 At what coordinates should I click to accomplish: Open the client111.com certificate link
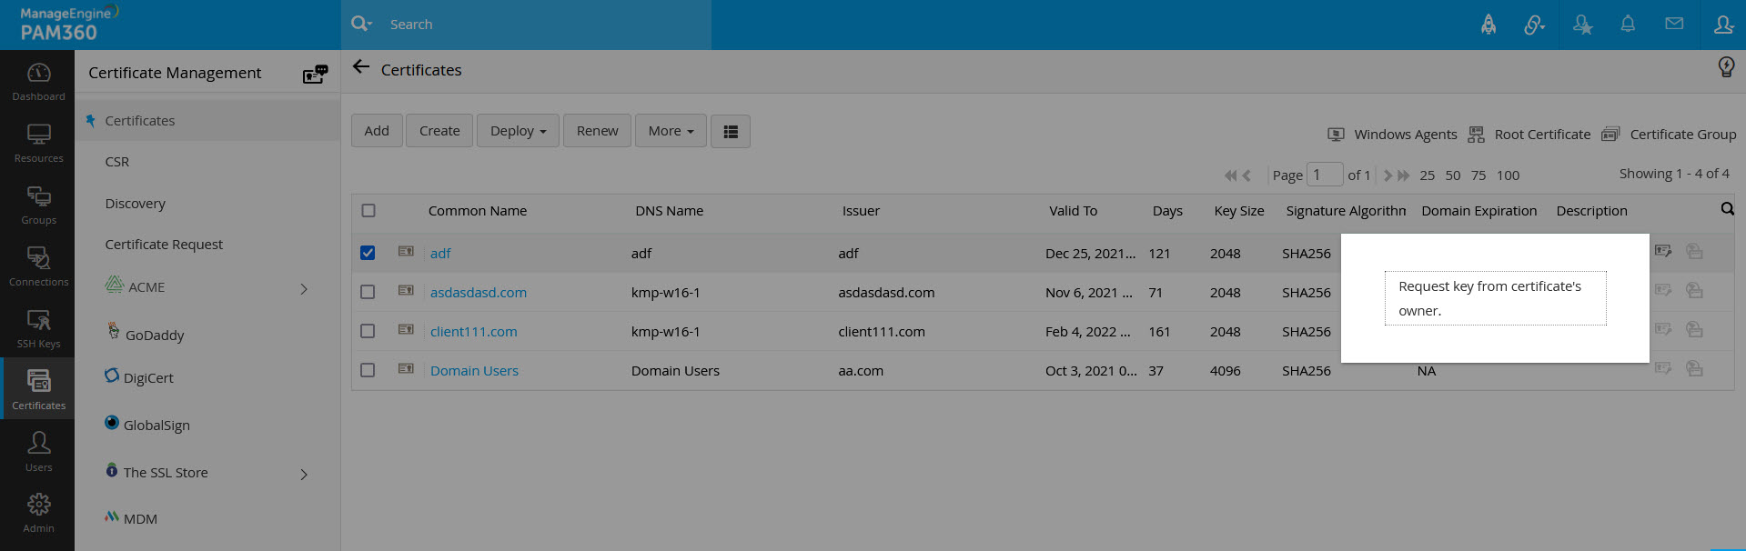[474, 331]
